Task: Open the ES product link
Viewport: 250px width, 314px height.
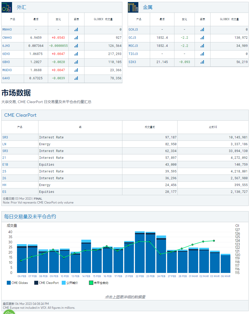Action: (x=4, y=192)
